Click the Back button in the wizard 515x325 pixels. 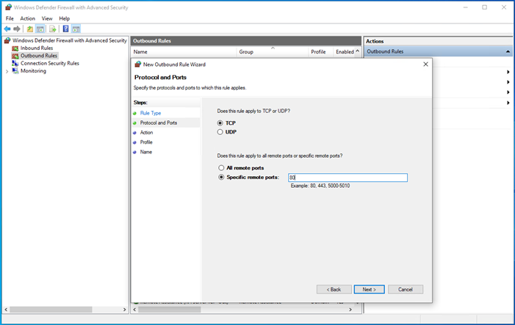(334, 289)
